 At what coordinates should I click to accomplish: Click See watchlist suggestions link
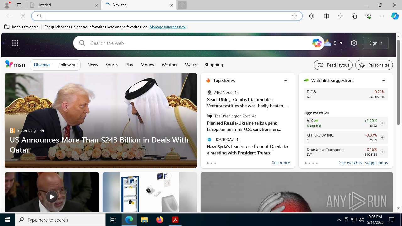[363, 163]
